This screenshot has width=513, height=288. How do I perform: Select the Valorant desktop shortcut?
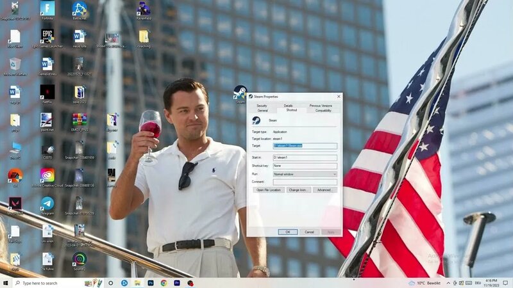[x=15, y=205]
